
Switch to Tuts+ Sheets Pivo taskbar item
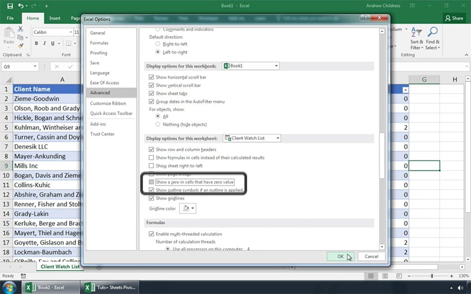pos(110,287)
